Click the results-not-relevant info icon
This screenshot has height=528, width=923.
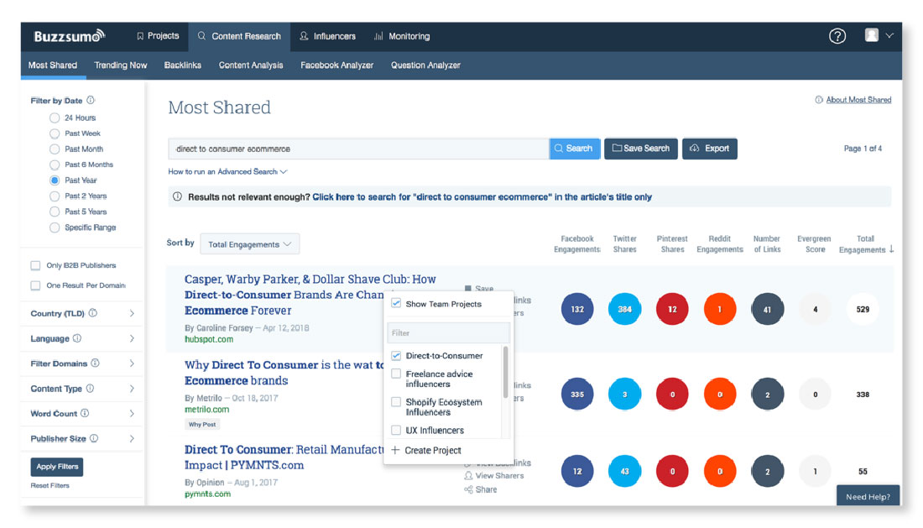pyautogui.click(x=177, y=196)
